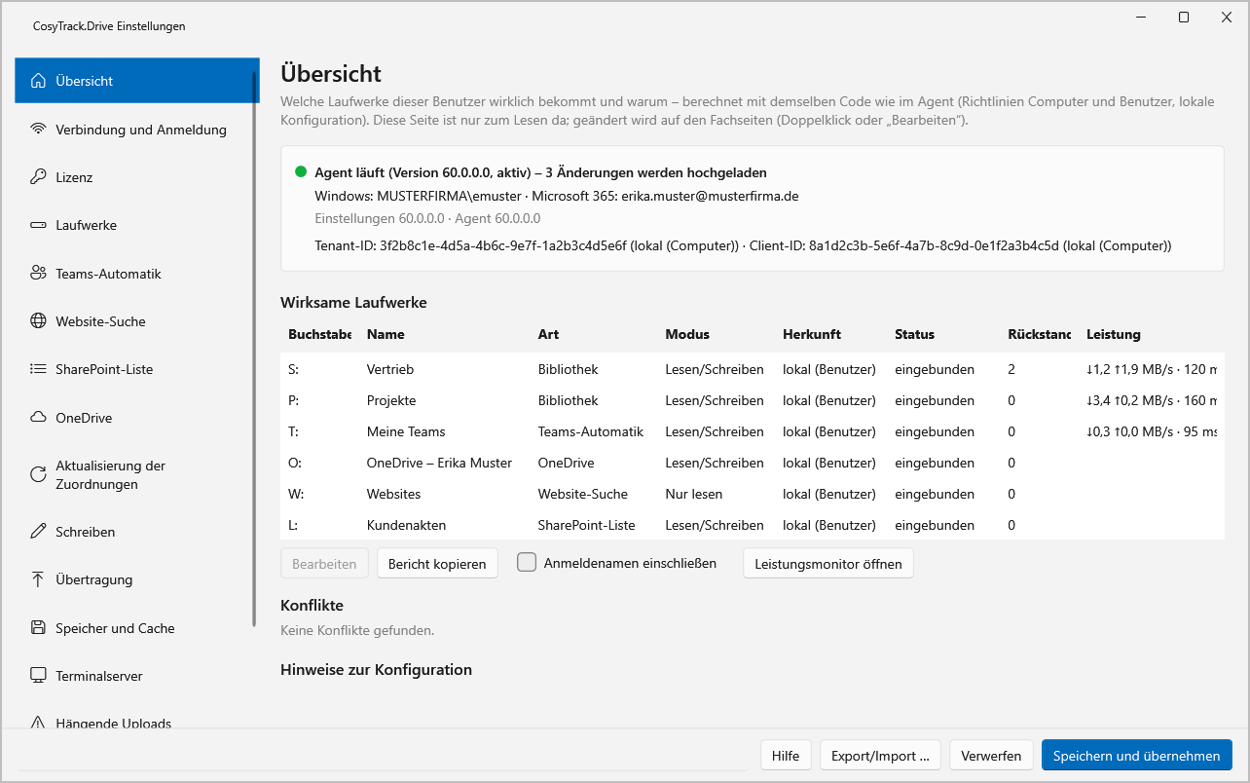Click the Status column header
Viewport: 1250px width, 783px height.
coord(914,334)
